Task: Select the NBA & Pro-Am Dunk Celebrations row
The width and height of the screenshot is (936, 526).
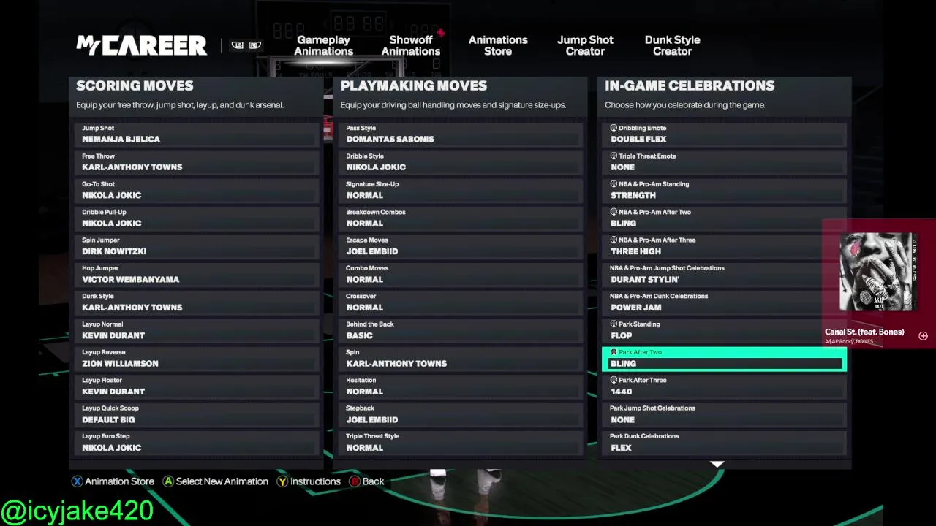Action: [725, 302]
